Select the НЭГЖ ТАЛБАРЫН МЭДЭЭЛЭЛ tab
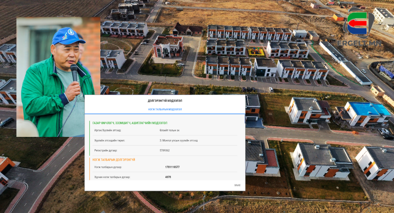Viewport: 394px width, 213px height. coord(165,110)
